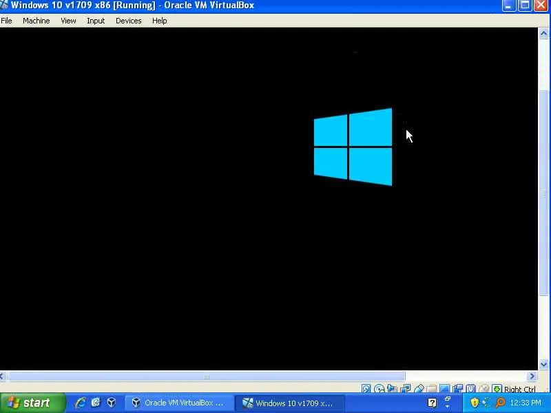Viewport: 551px width, 413px height.
Task: Click the network adapter status icon
Action: coord(406,388)
